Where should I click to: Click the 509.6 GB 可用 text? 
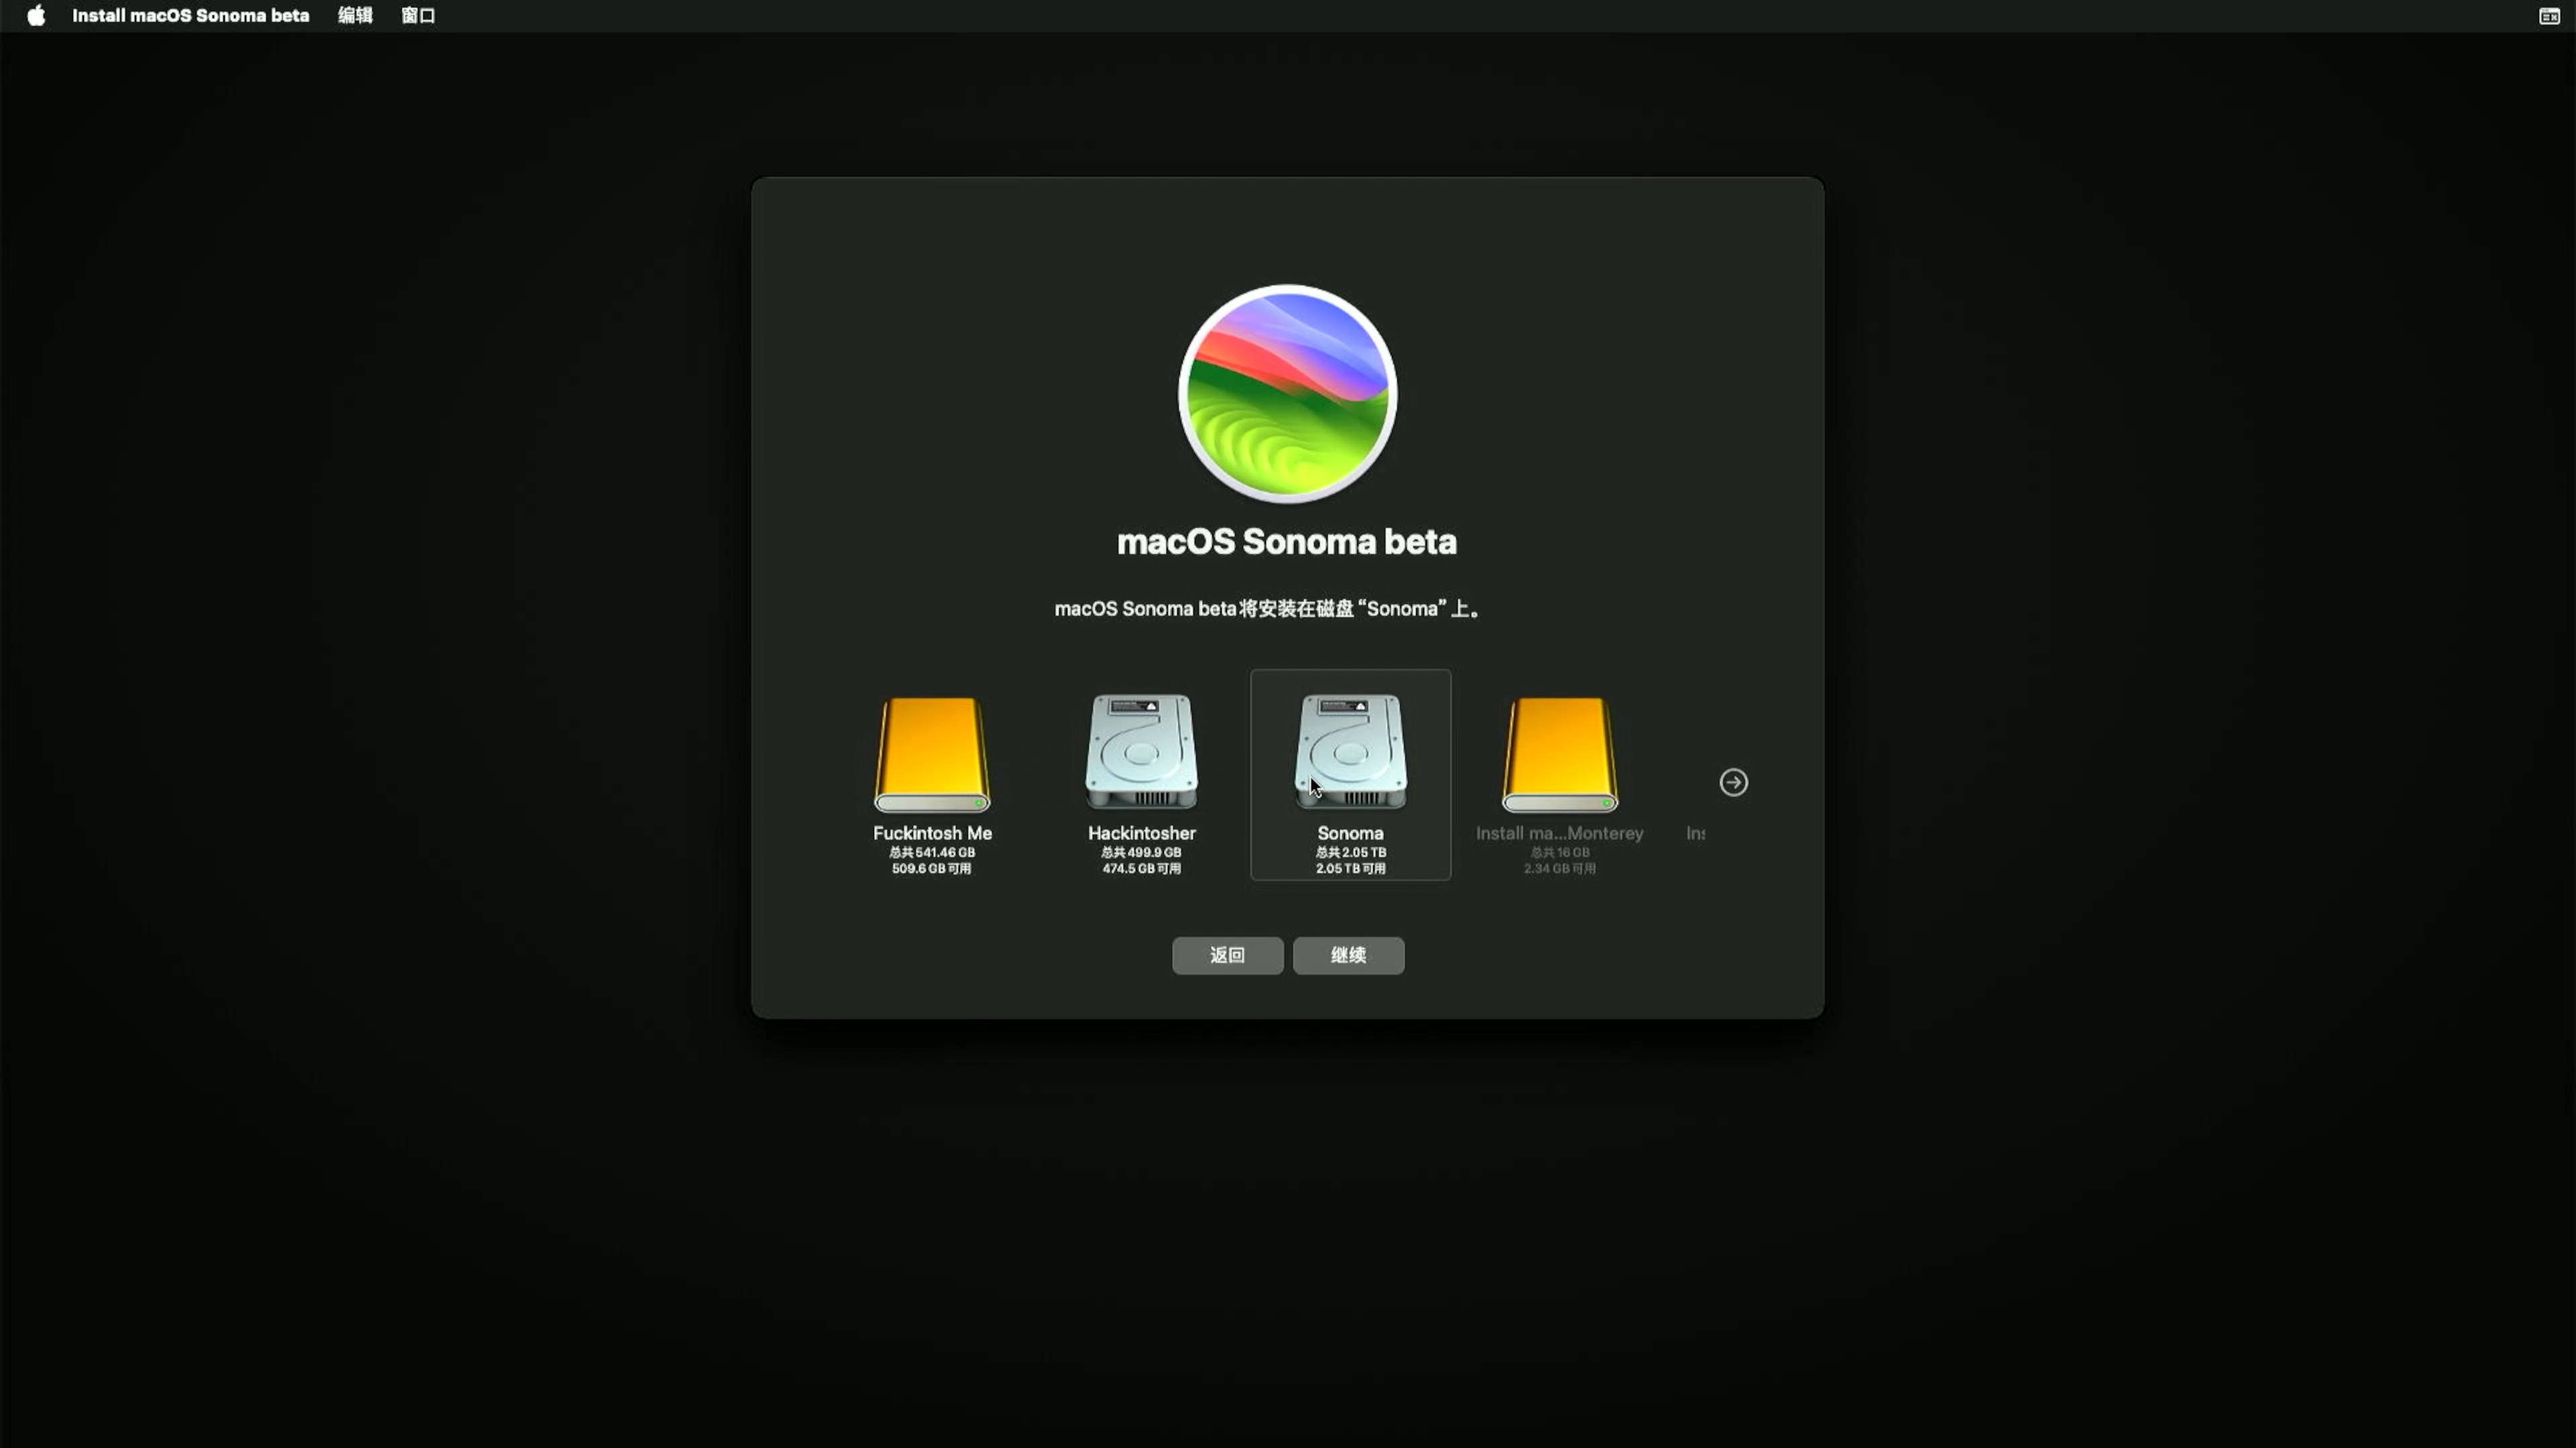tap(931, 868)
